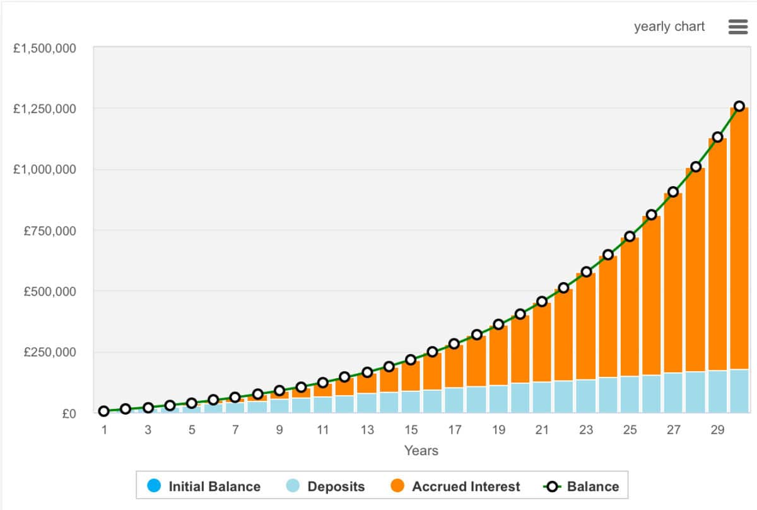The image size is (757, 510).
Task: Click the year 21 balance marker
Action: [x=542, y=301]
